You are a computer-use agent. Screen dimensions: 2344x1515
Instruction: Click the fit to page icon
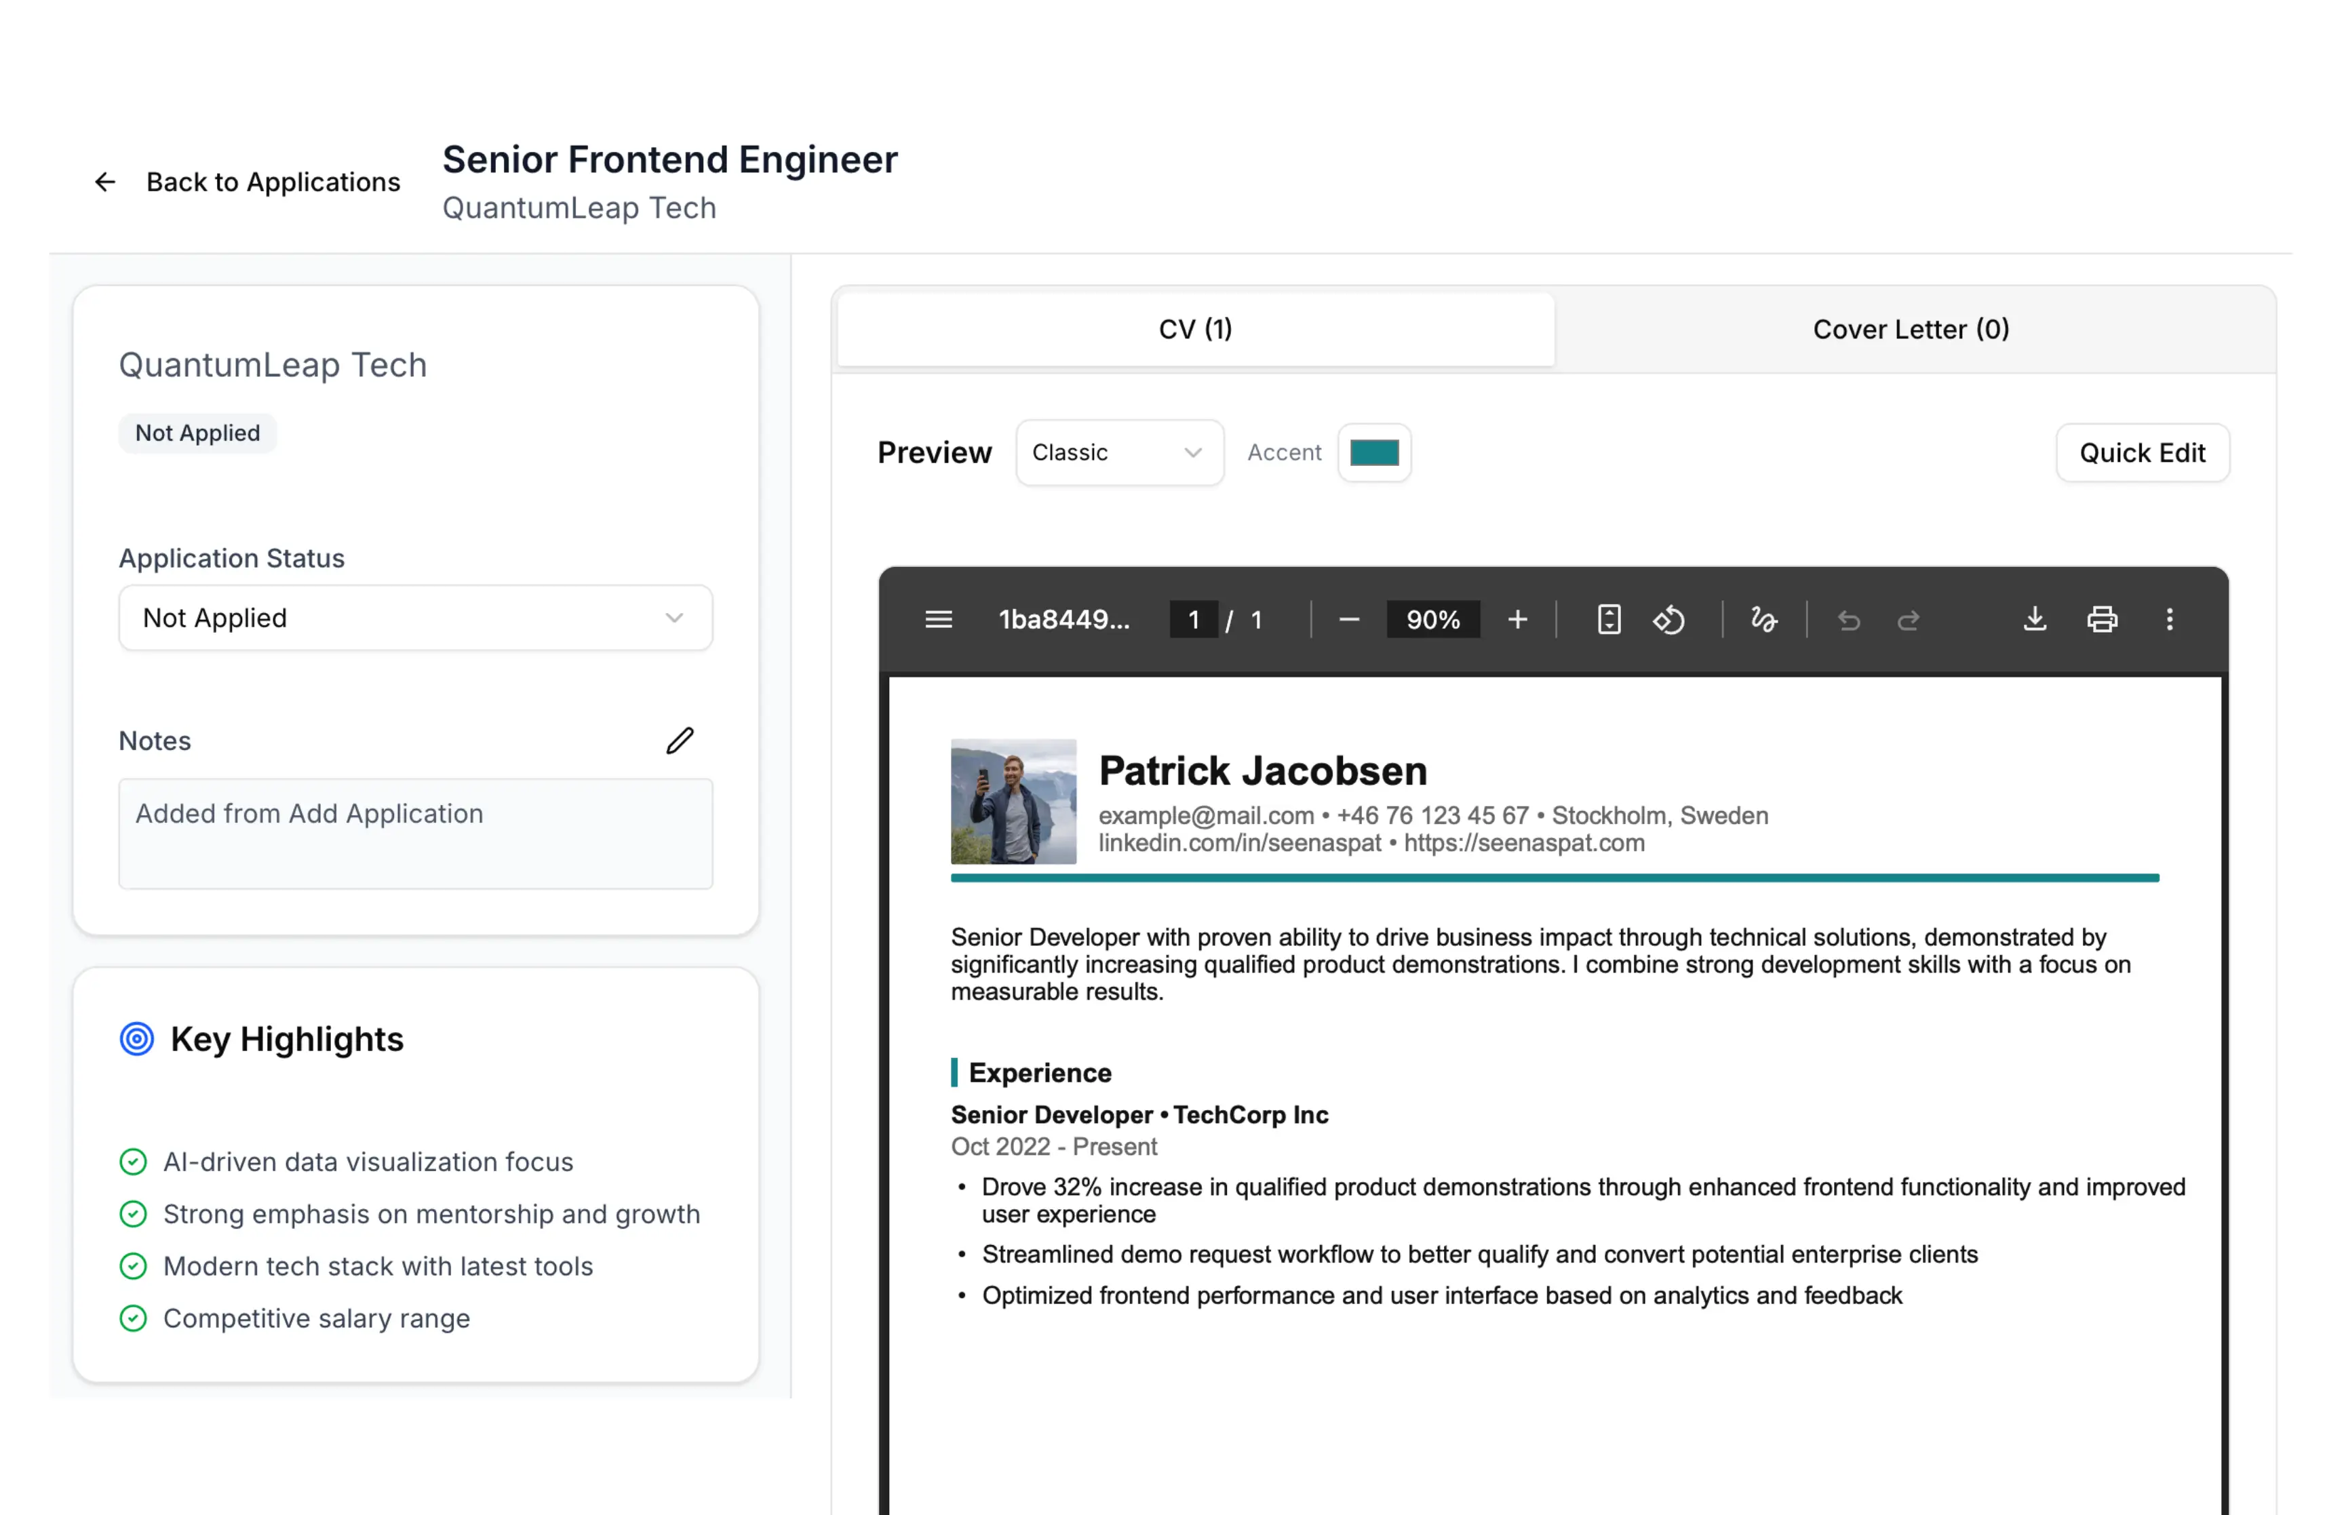click(1608, 620)
